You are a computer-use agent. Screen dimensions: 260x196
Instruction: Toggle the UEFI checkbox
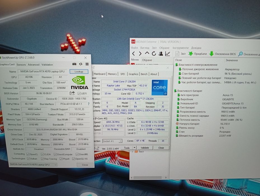tap(79, 94)
